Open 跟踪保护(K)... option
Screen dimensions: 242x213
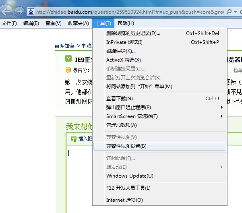click(x=160, y=51)
